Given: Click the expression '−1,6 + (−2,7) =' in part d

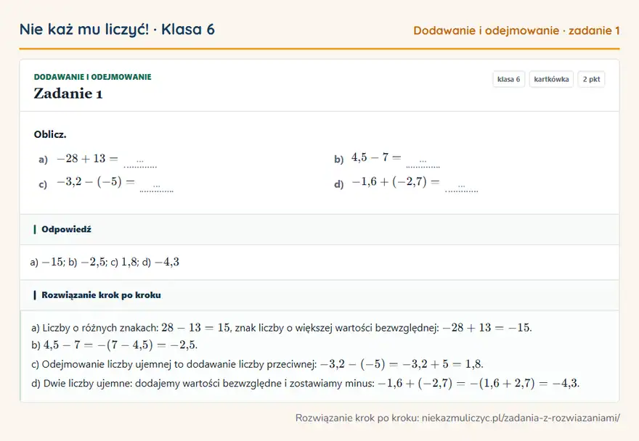Looking at the screenshot, I should (396, 181).
